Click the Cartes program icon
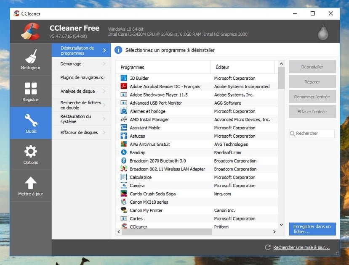This screenshot has height=265, width=349. point(124,218)
